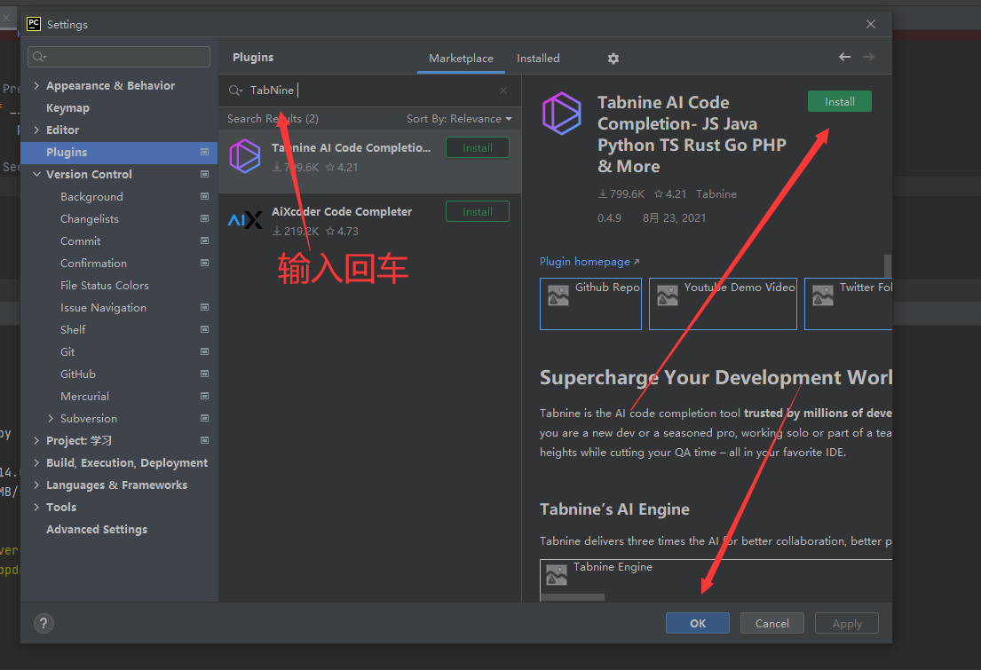
Task: Expand Build, Execution, Deployment section
Action: click(x=36, y=462)
